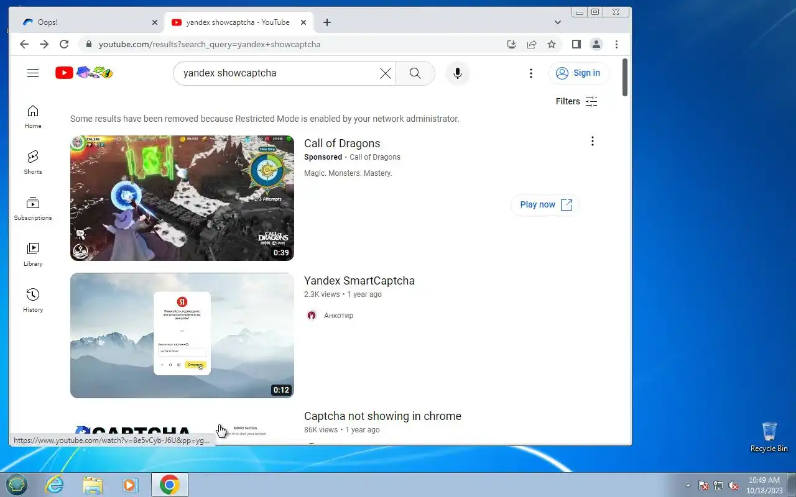The width and height of the screenshot is (796, 497).
Task: Open YouTube settings three-dot menu
Action: (x=531, y=73)
